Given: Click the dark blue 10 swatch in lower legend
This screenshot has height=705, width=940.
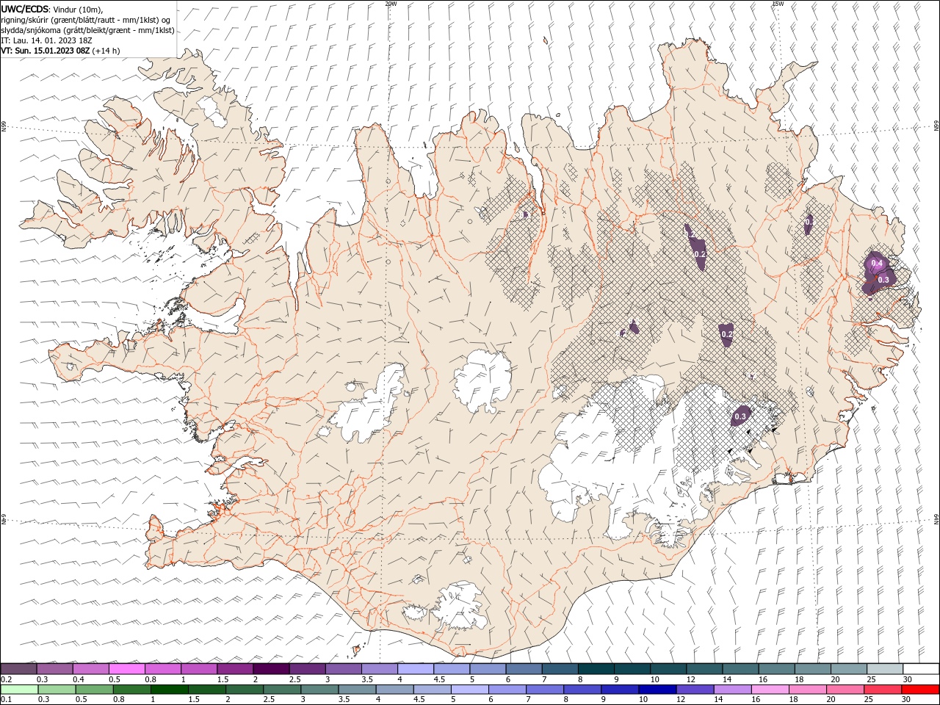Looking at the screenshot, I should [657, 689].
